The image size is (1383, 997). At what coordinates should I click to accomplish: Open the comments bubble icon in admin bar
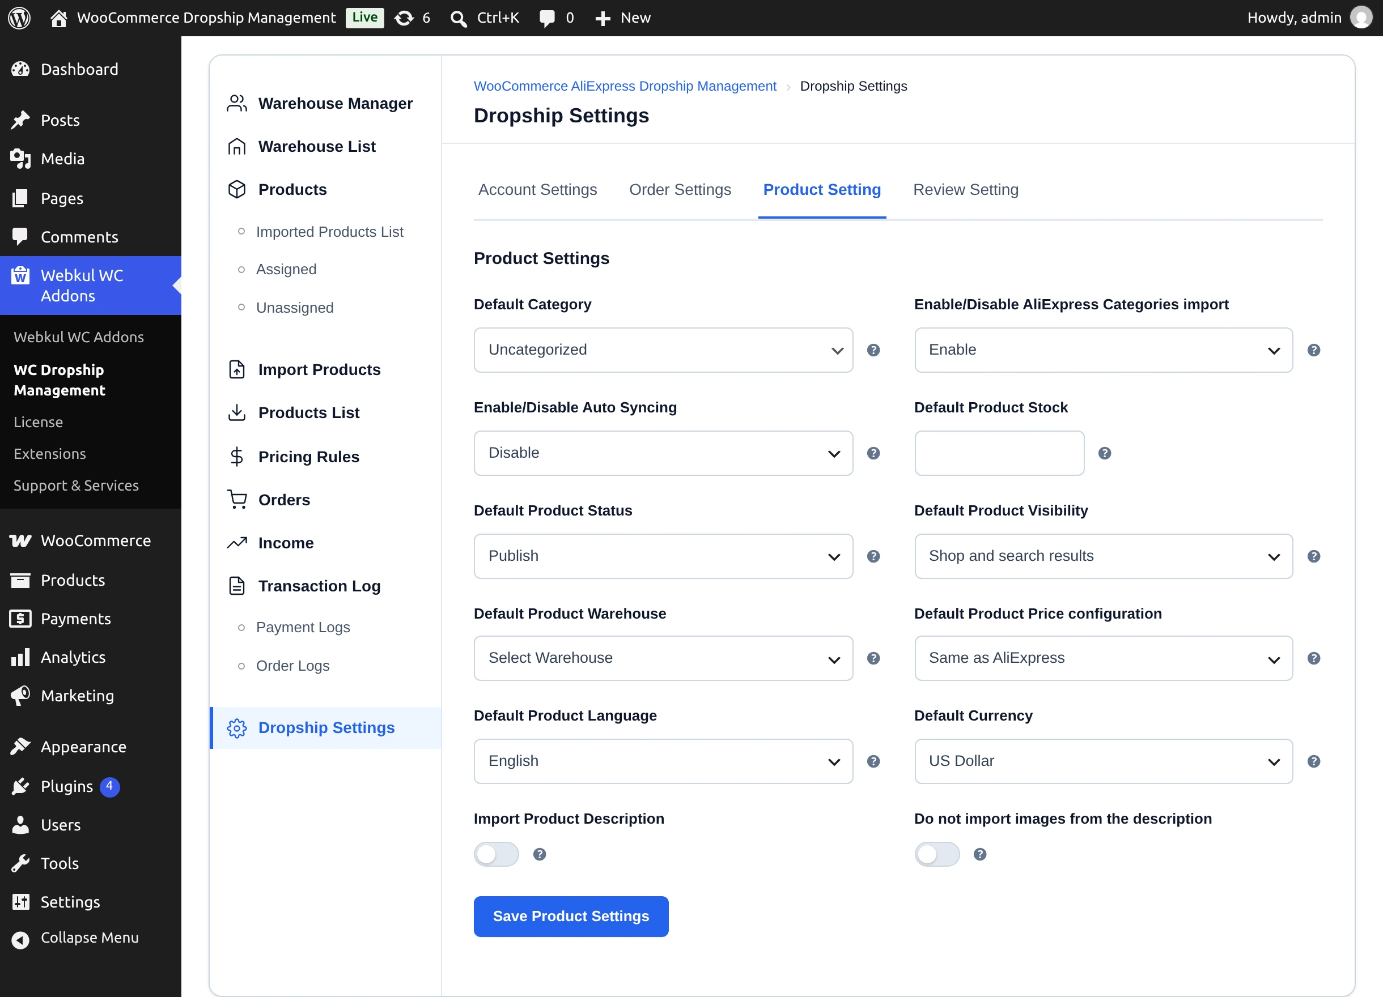point(547,18)
